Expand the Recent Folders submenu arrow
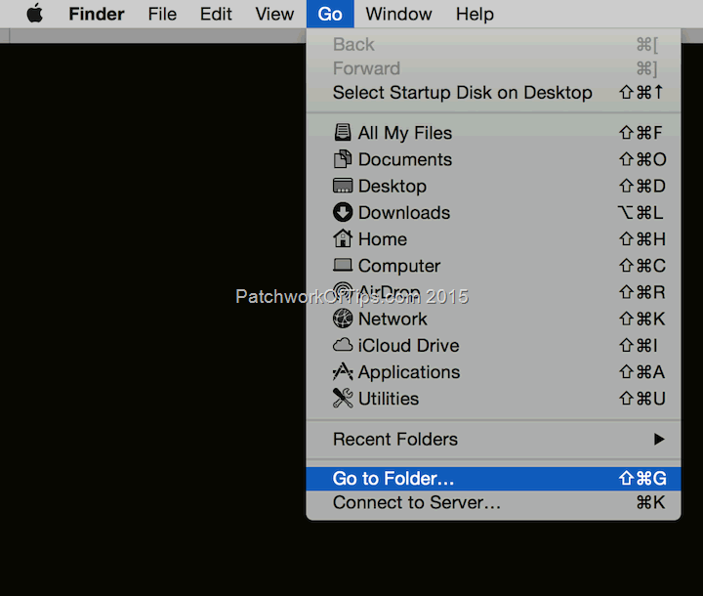The image size is (703, 596). 659,439
